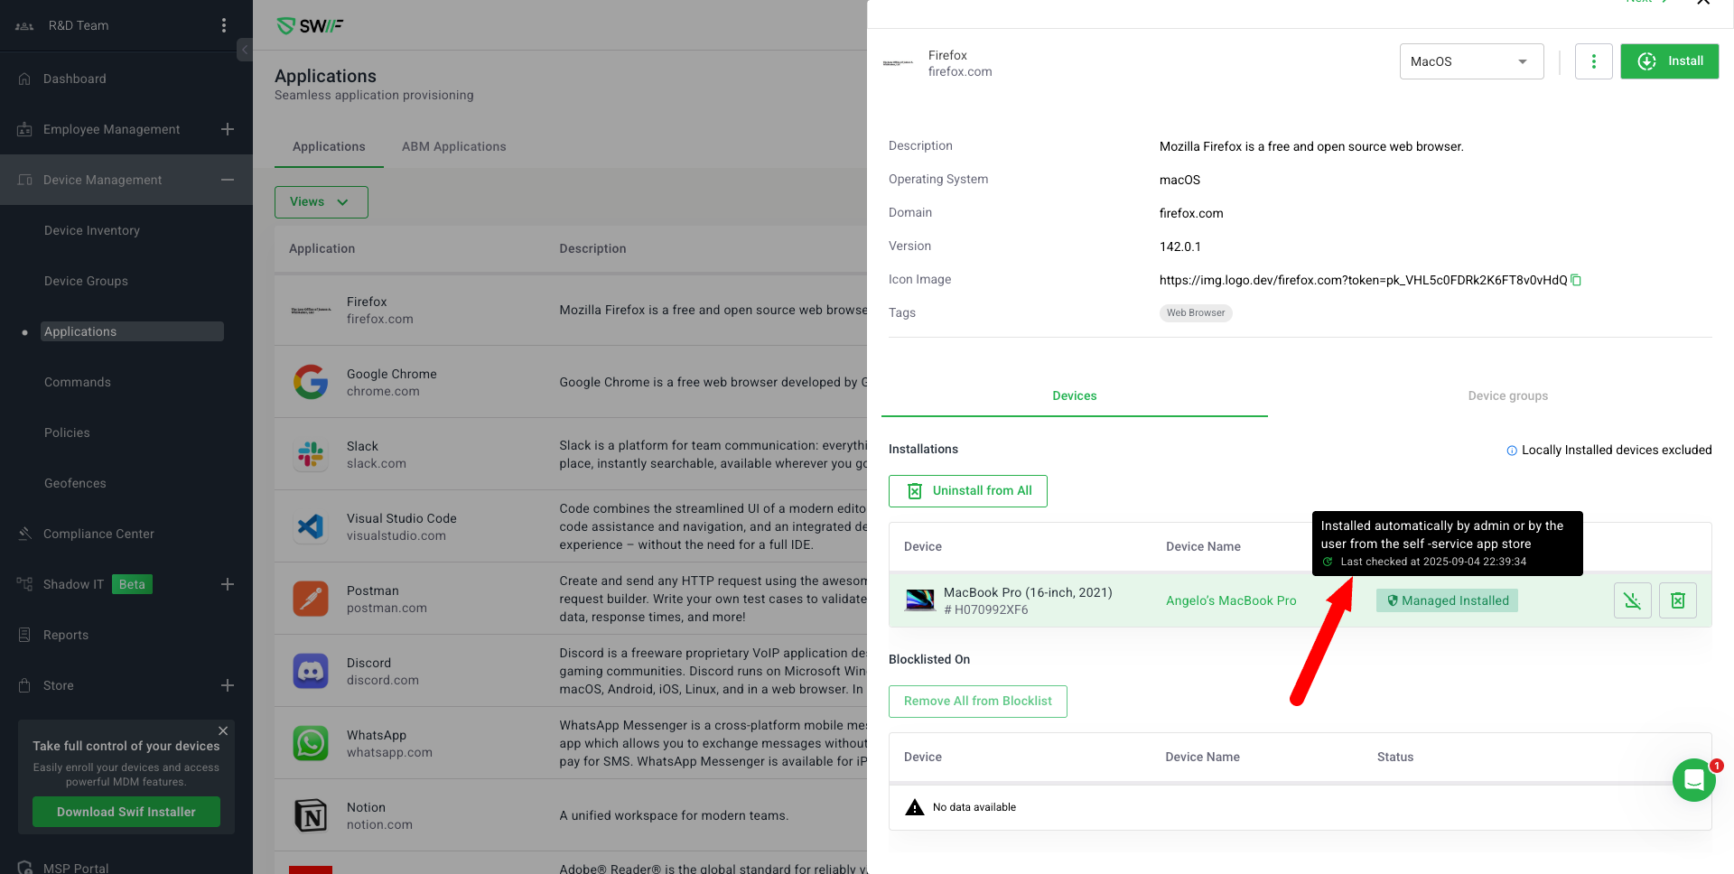Click the blocklist icon for MacBook Pro
Viewport: 1734px width, 874px height.
click(x=1632, y=600)
